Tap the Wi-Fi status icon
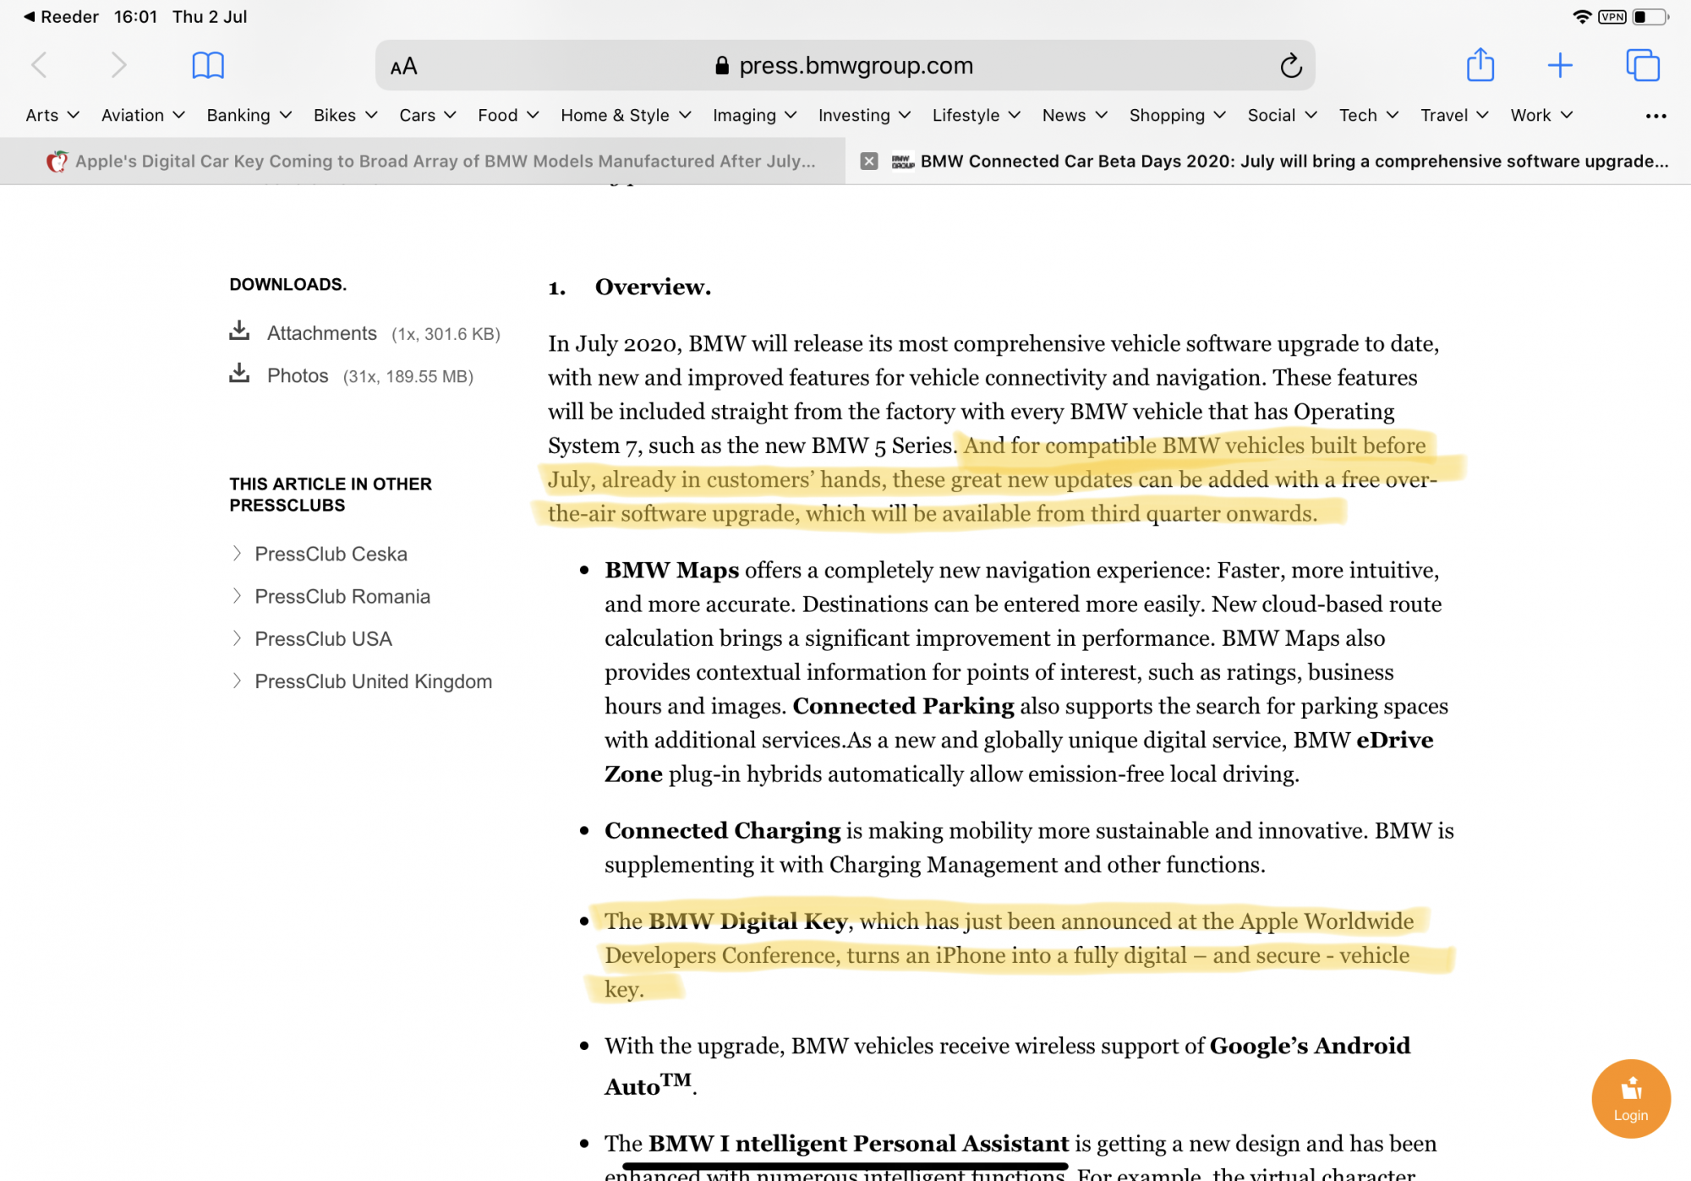This screenshot has width=1691, height=1181. click(1581, 17)
